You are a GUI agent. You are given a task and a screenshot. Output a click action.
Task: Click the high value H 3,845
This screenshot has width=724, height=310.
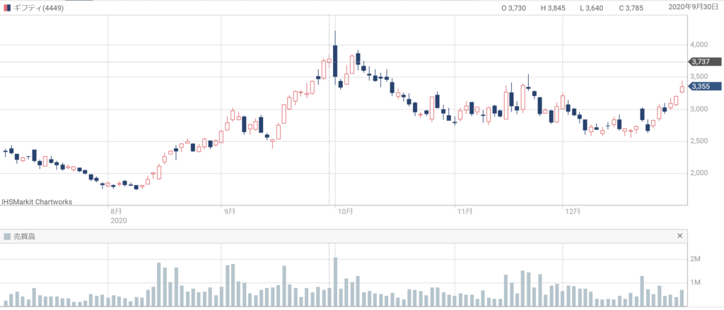coord(551,8)
